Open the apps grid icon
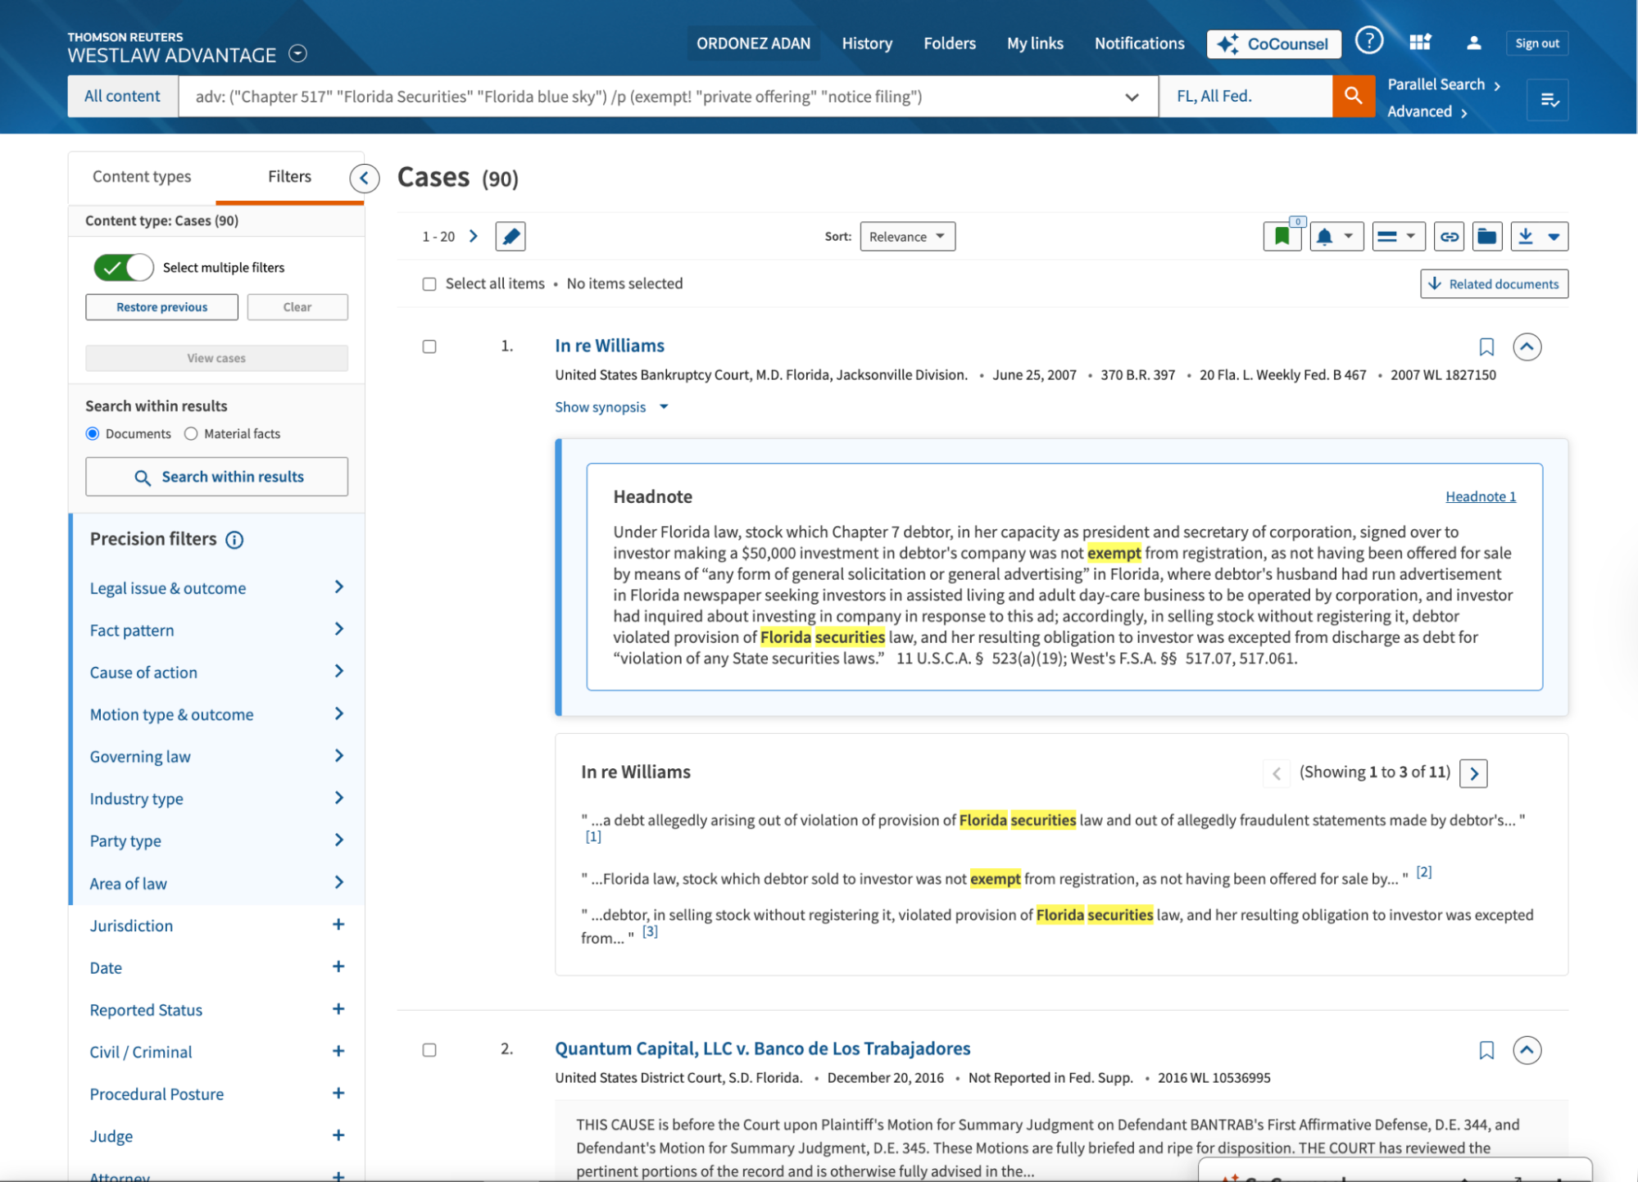The image size is (1638, 1182). pos(1420,43)
